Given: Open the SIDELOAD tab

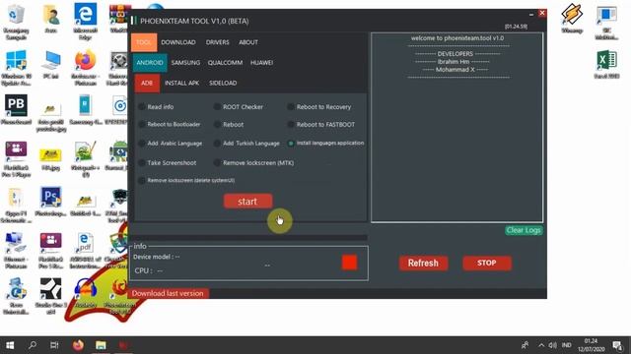Looking at the screenshot, I should pyautogui.click(x=223, y=83).
